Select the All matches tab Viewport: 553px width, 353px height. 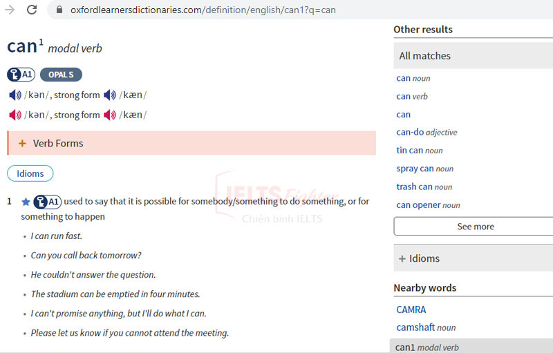pos(425,56)
